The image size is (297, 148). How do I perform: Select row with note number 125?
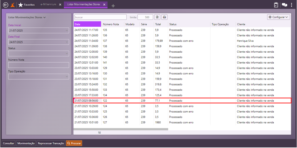coord(182,111)
